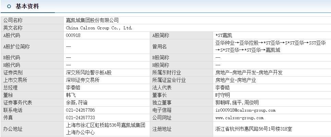Select the 总经理 label
This screenshot has height=137, width=331.
click(10, 88)
